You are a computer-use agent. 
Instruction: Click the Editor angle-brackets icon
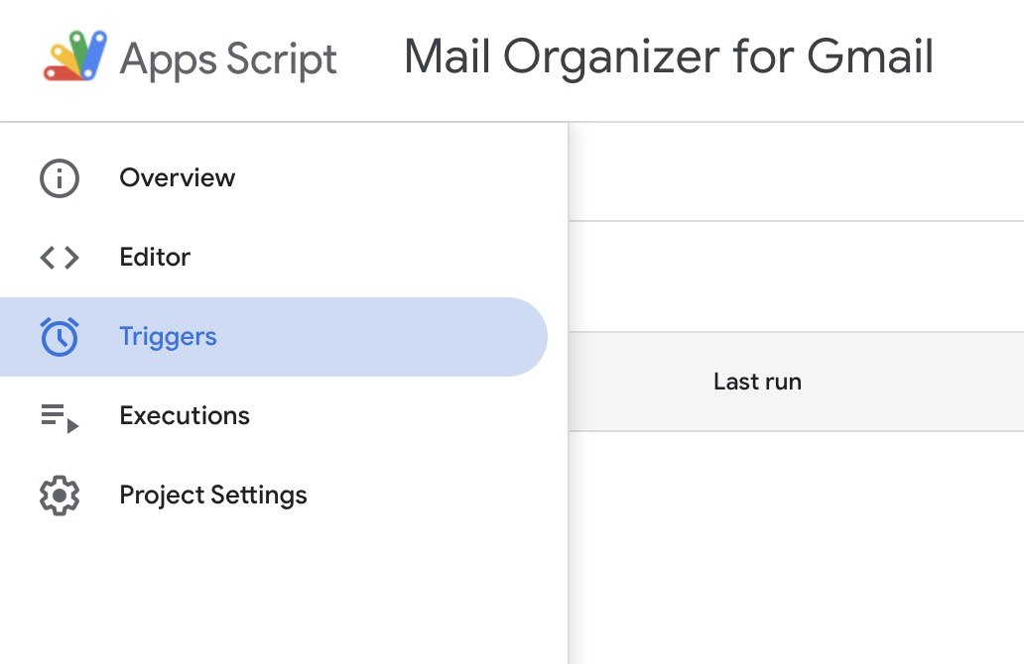(60, 258)
